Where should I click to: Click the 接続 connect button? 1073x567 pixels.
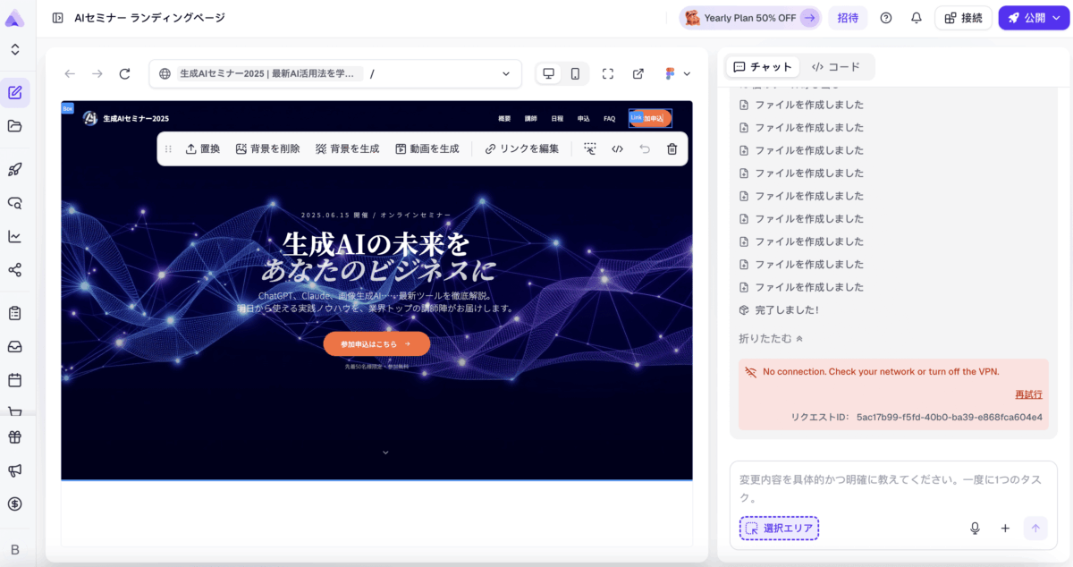[x=963, y=18]
